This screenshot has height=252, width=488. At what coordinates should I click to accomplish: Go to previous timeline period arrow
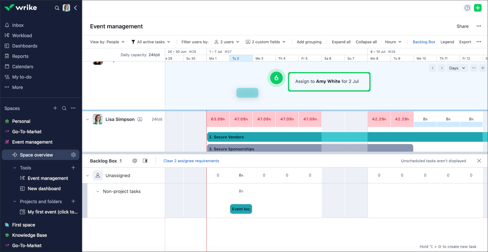coord(433,68)
